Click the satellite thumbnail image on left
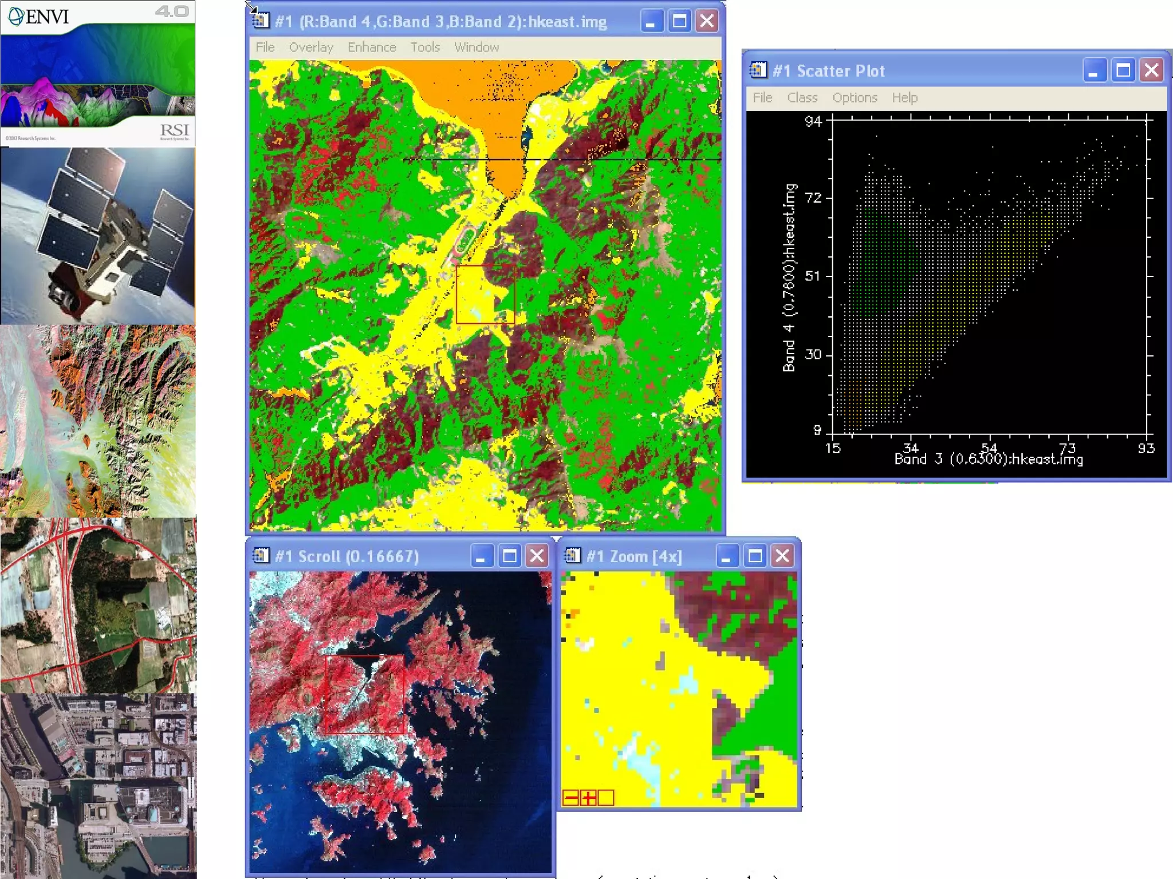The image size is (1173, 879). 97,236
